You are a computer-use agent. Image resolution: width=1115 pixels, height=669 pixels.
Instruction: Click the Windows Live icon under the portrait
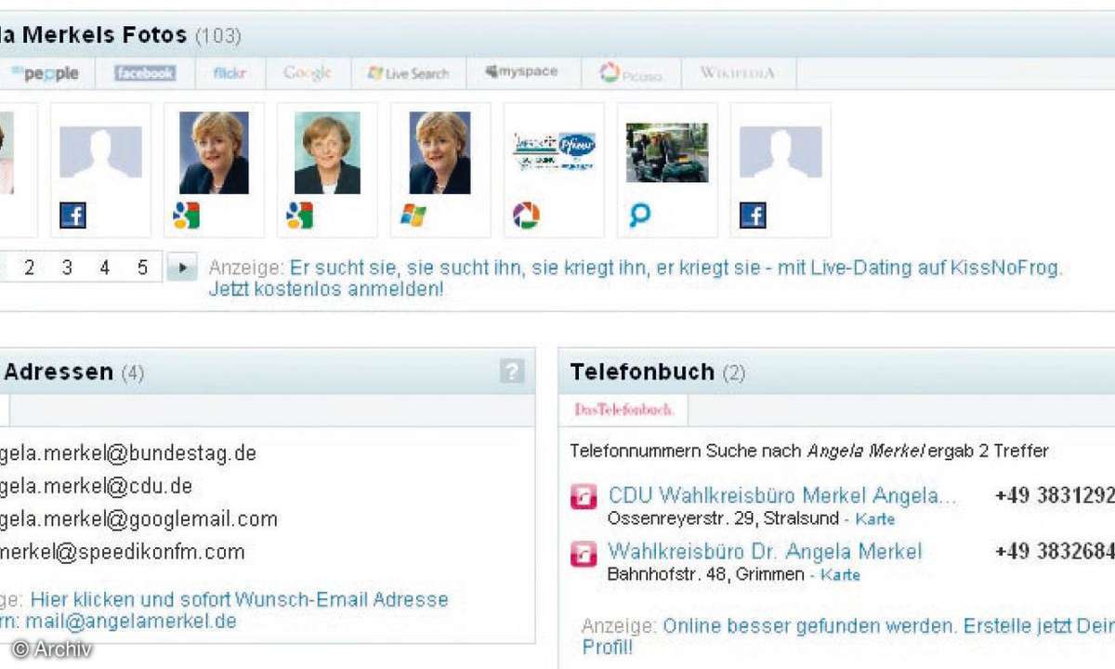pyautogui.click(x=413, y=216)
